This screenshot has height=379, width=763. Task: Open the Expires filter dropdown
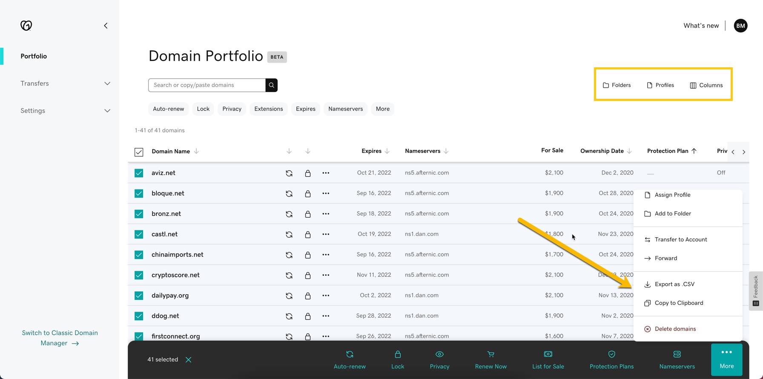305,109
